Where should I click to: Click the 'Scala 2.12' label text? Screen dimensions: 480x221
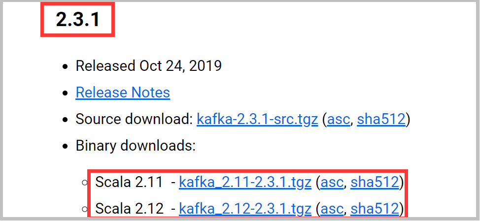coord(129,209)
